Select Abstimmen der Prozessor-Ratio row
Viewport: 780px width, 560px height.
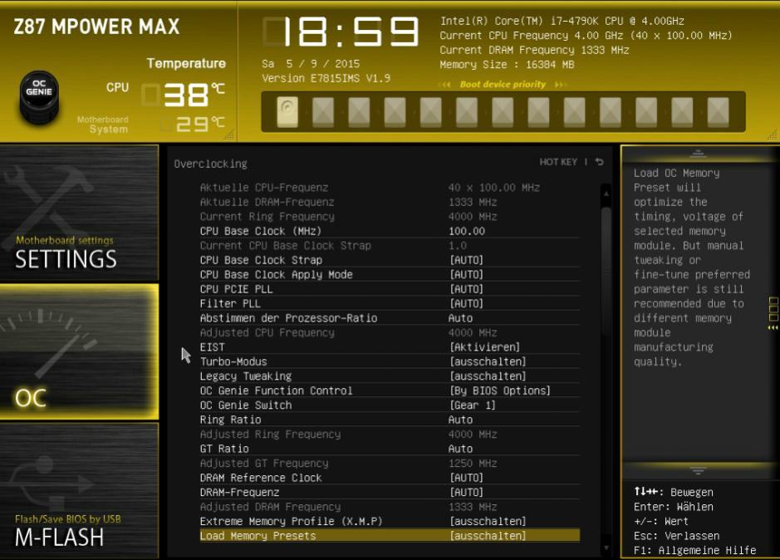click(390, 317)
